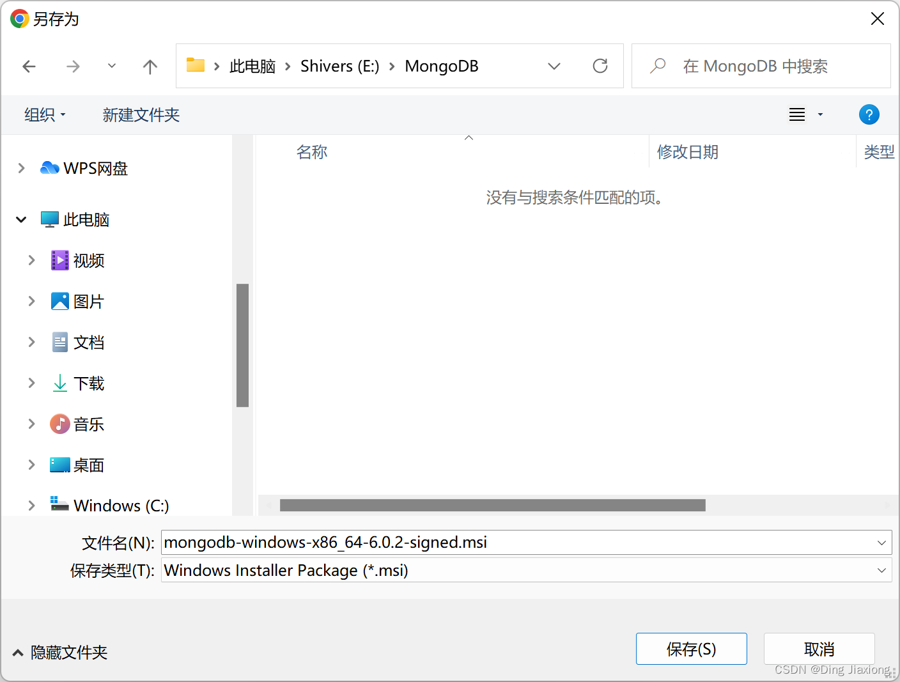Open 文件名 dropdown arrow
Viewport: 900px width, 682px height.
882,543
